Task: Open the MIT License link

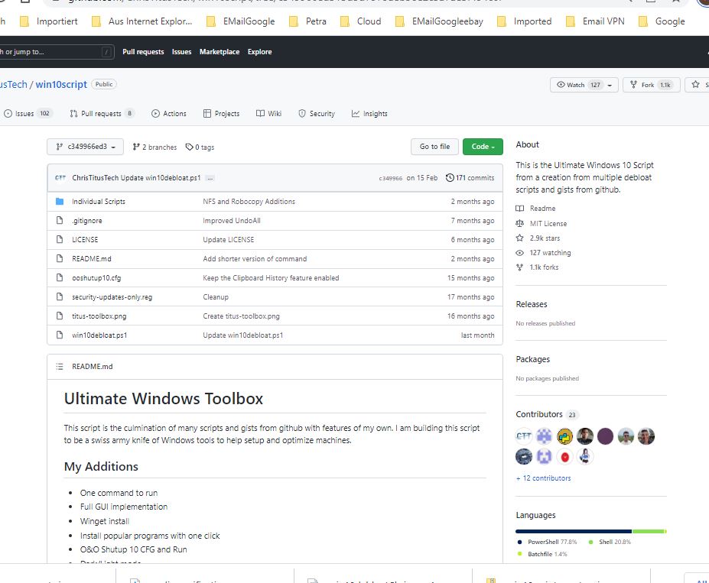Action: (x=542, y=224)
